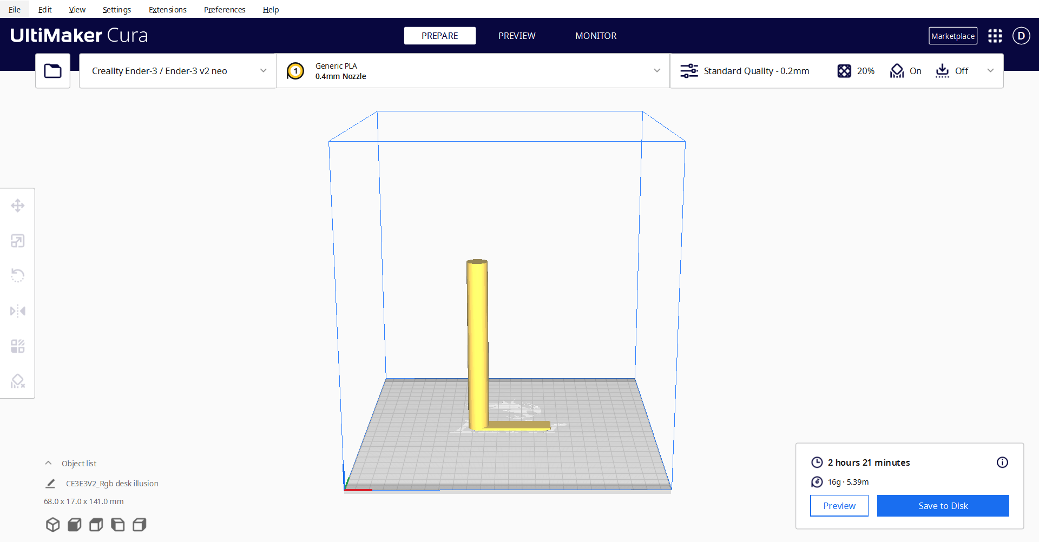The height and width of the screenshot is (542, 1039).
Task: Edit model name with pencil icon
Action: tap(50, 484)
